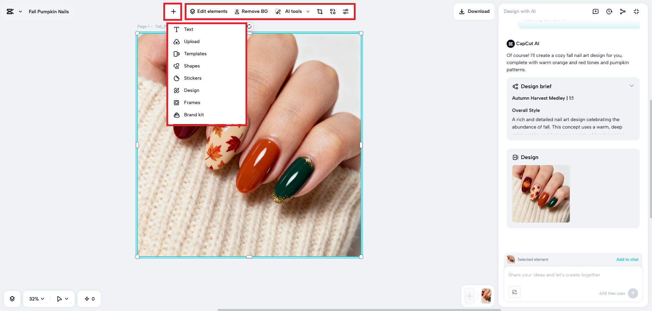The height and width of the screenshot is (311, 652).
Task: Click Remove BG in the toolbar
Action: (251, 11)
